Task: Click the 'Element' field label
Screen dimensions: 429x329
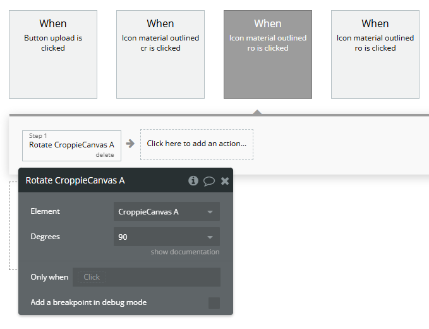Action: 45,211
